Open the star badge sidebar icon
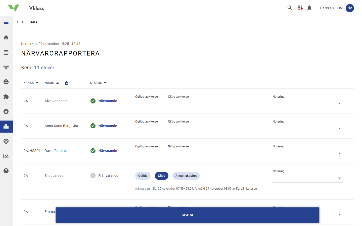 coord(6,111)
